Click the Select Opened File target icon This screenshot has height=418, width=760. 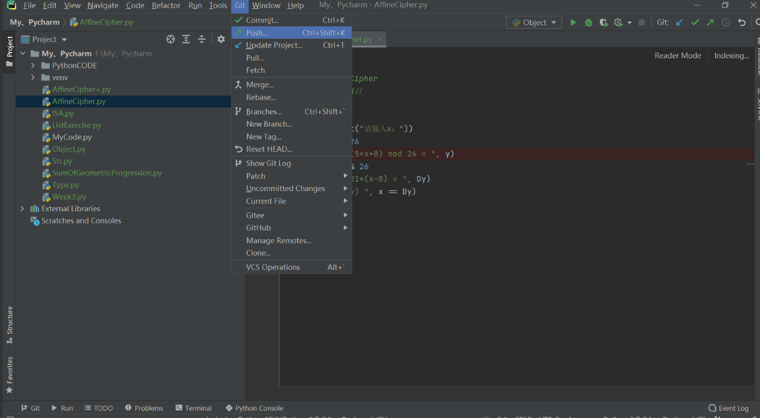(x=171, y=39)
